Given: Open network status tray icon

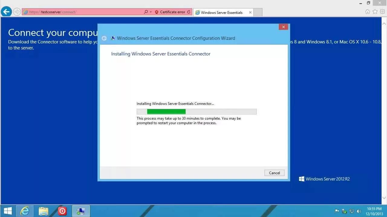Looking at the screenshot, I should coord(351,211).
